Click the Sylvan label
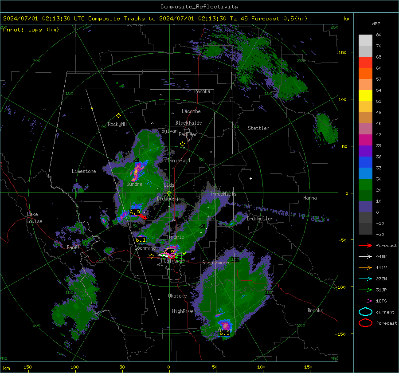 [169, 131]
